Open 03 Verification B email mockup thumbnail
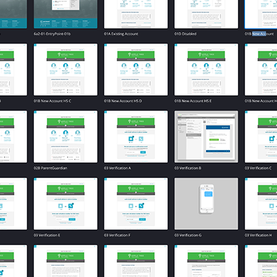 click(206, 137)
